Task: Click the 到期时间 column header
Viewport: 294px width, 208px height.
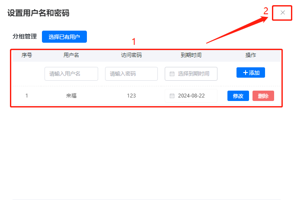Action: pyautogui.click(x=191, y=55)
